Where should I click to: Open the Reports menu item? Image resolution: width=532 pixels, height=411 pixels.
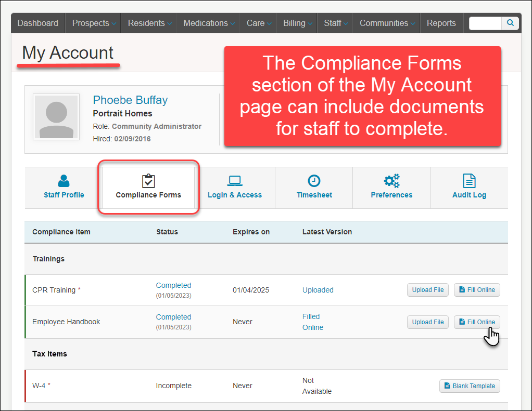coord(441,23)
